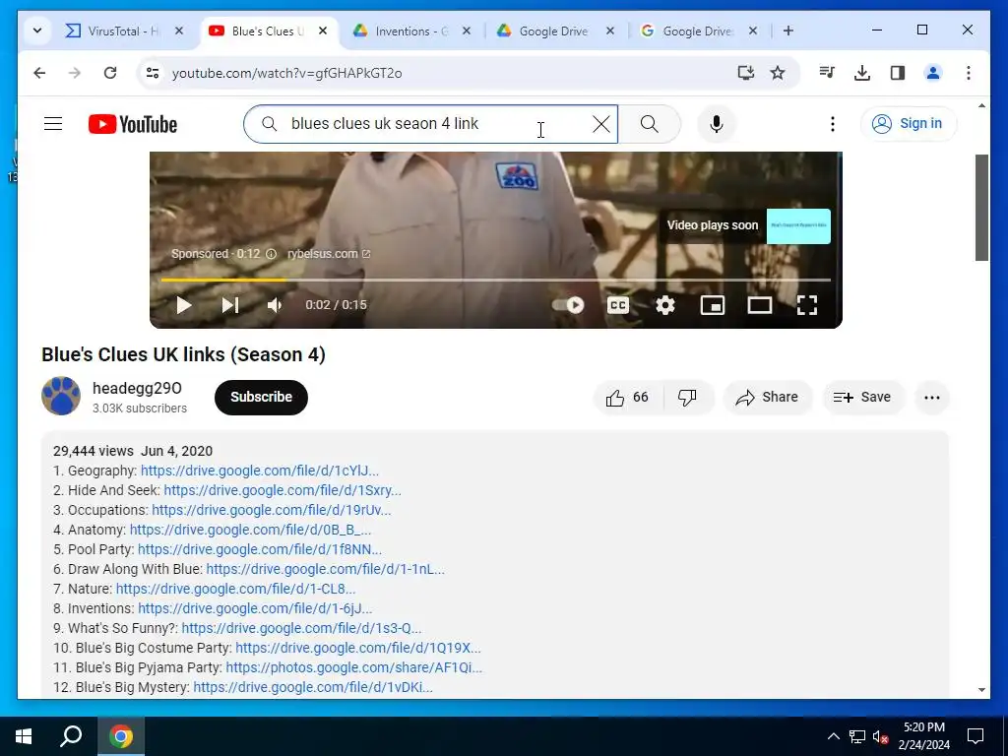Dislike the video thumbs down
The image size is (1008, 756).
(687, 398)
